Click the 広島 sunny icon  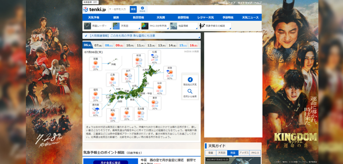click(112, 79)
